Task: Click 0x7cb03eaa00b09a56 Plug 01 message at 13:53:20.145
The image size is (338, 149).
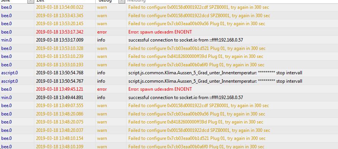Action: click(x=197, y=24)
